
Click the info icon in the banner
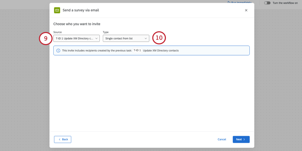coord(58,50)
